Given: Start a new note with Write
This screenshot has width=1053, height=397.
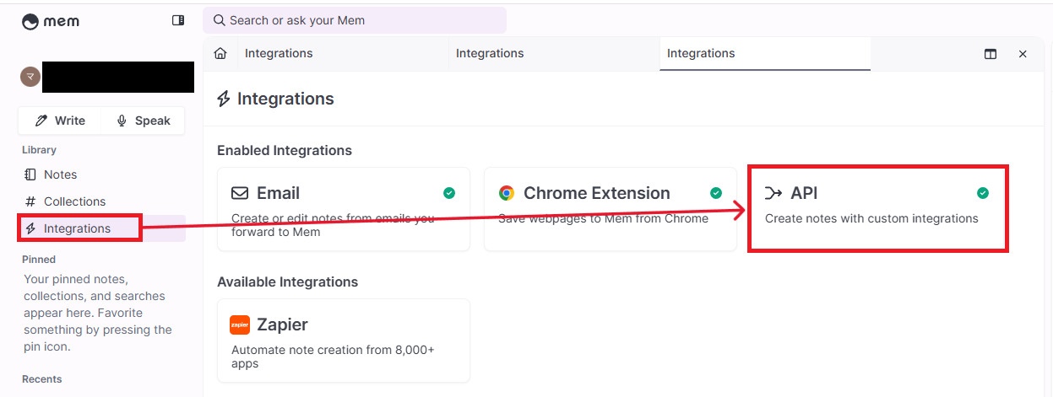Looking at the screenshot, I should coord(60,121).
